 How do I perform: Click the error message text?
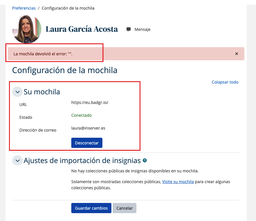point(43,54)
